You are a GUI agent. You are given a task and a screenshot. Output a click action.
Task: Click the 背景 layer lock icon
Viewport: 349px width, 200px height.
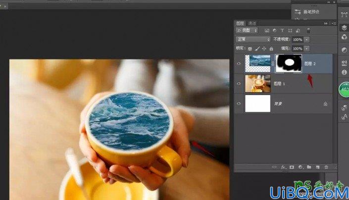pyautogui.click(x=325, y=103)
